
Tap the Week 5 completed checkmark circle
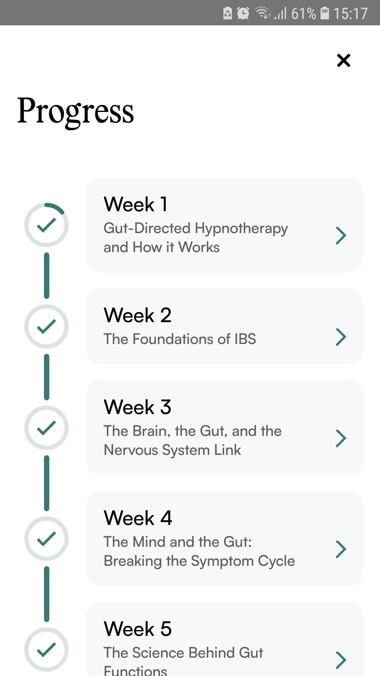[x=46, y=650]
